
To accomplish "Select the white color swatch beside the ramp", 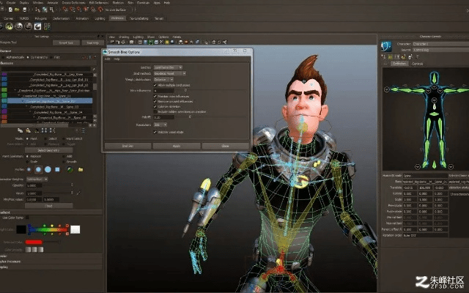I will (x=75, y=229).
